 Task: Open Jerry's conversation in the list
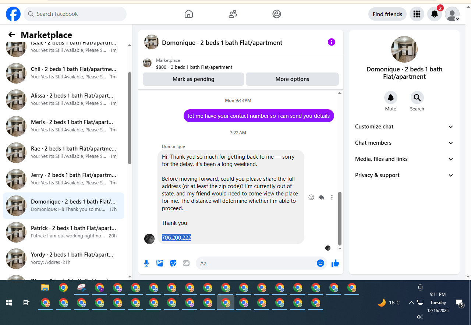[63, 179]
